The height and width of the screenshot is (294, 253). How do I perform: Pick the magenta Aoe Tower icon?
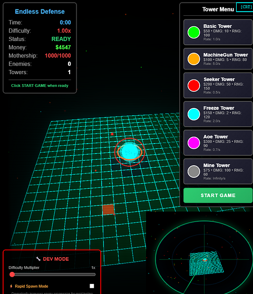[x=193, y=143]
